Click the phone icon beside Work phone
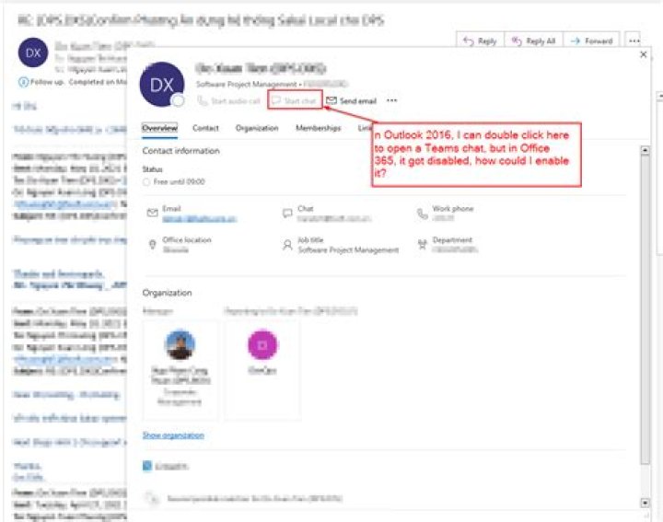663x522 pixels. (x=422, y=214)
